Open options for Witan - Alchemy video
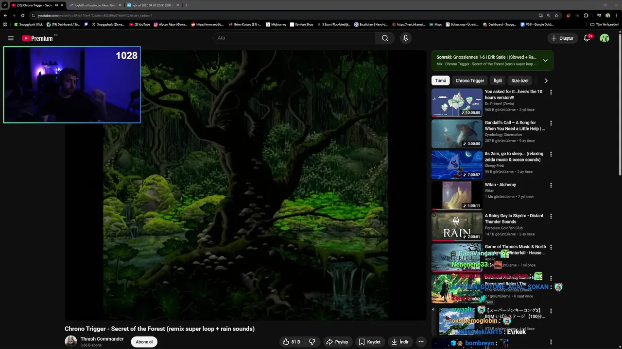This screenshot has height=349, width=622. tap(551, 185)
